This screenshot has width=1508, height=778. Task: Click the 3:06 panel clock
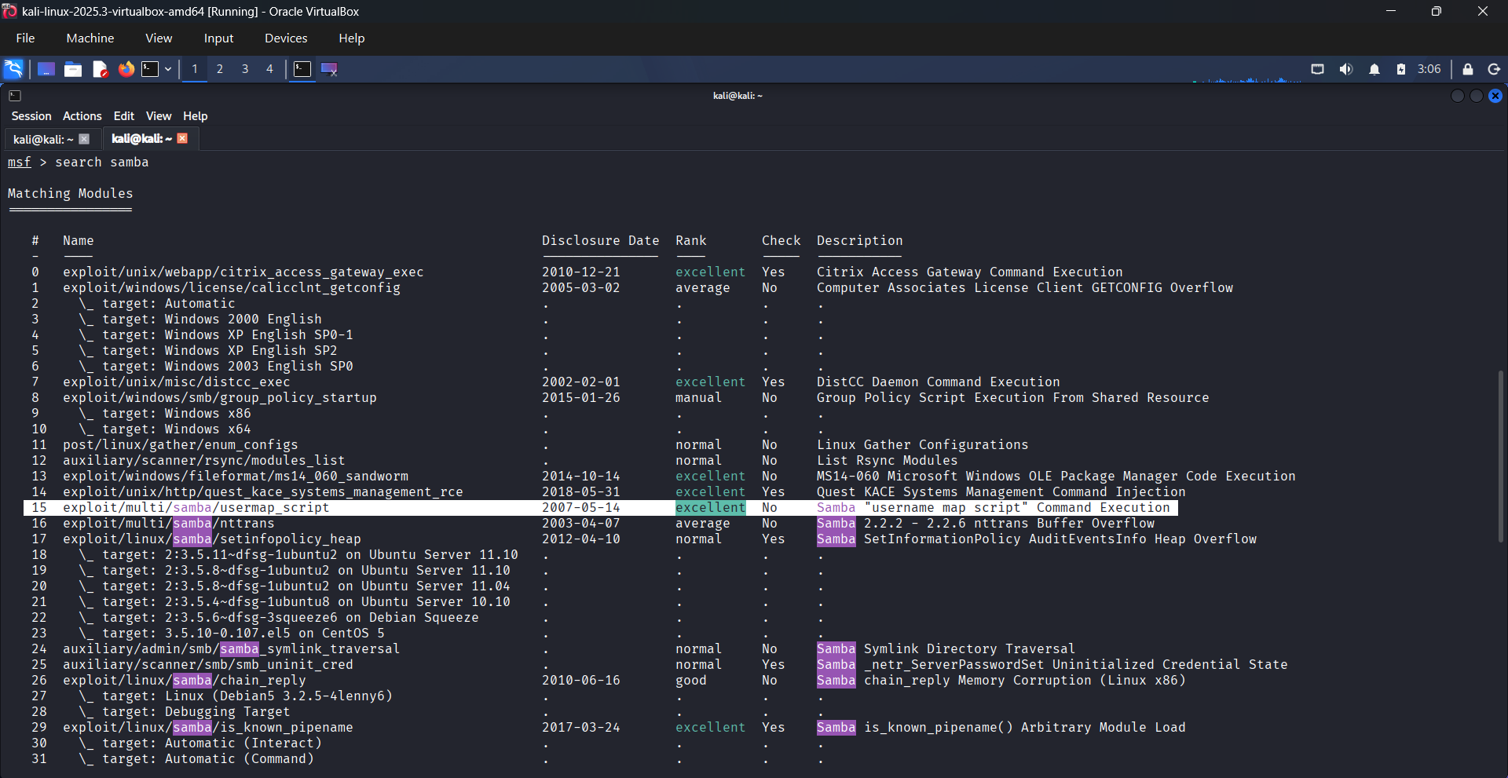coord(1429,69)
